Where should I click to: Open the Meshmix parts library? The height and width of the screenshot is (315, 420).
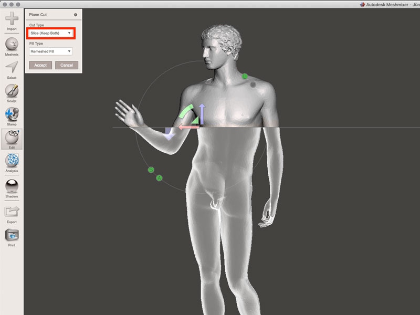point(12,44)
